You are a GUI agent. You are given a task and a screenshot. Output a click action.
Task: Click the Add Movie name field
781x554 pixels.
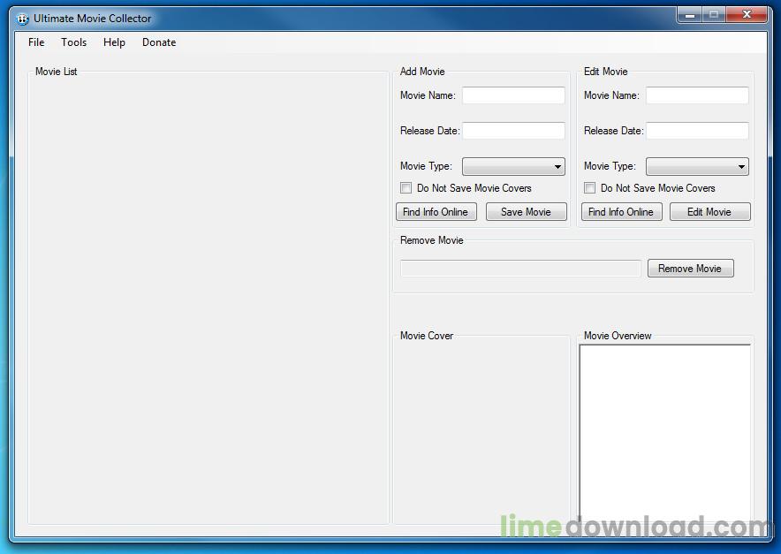[513, 95]
